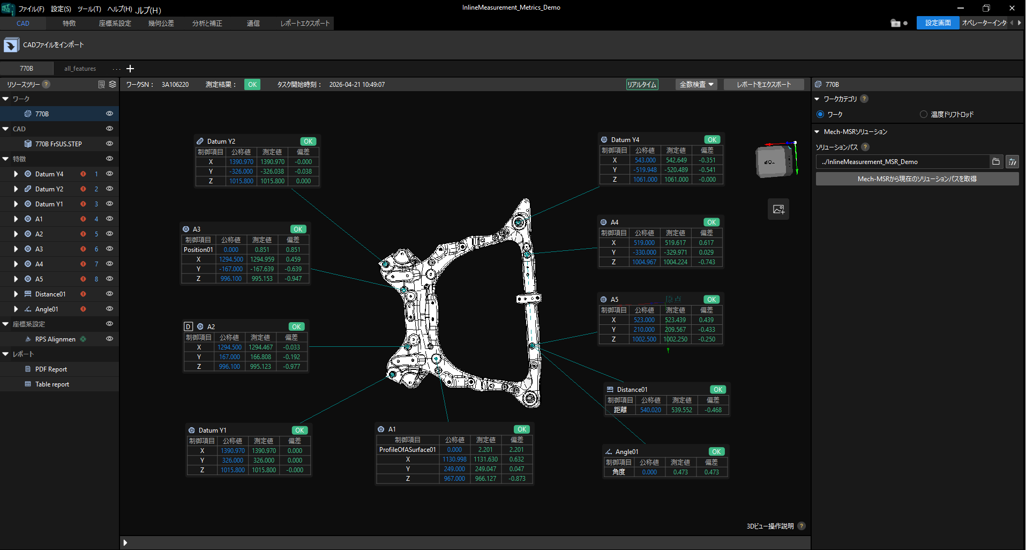This screenshot has height=550, width=1026.
Task: Click the OK badge on the A4 card
Action: 712,222
